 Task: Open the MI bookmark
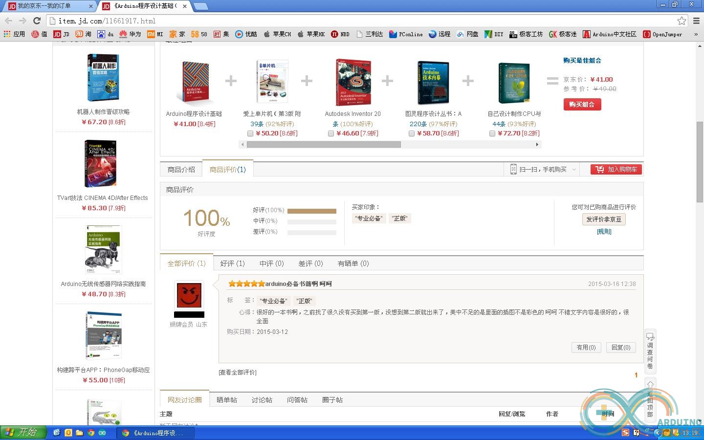155,34
